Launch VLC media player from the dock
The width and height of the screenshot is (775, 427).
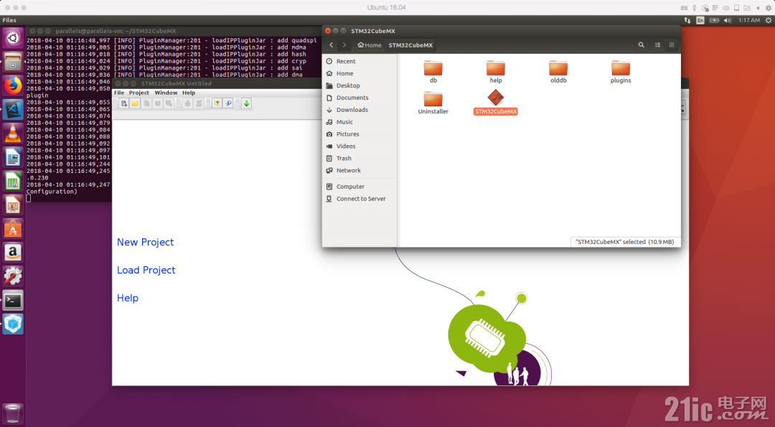13,133
